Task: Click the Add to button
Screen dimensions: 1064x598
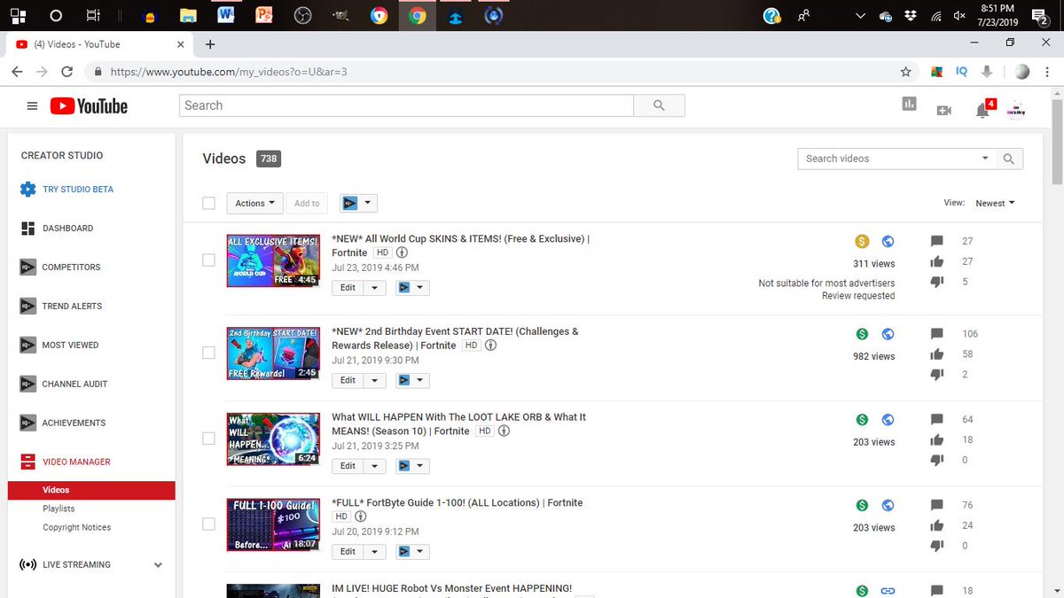Action: coord(307,203)
